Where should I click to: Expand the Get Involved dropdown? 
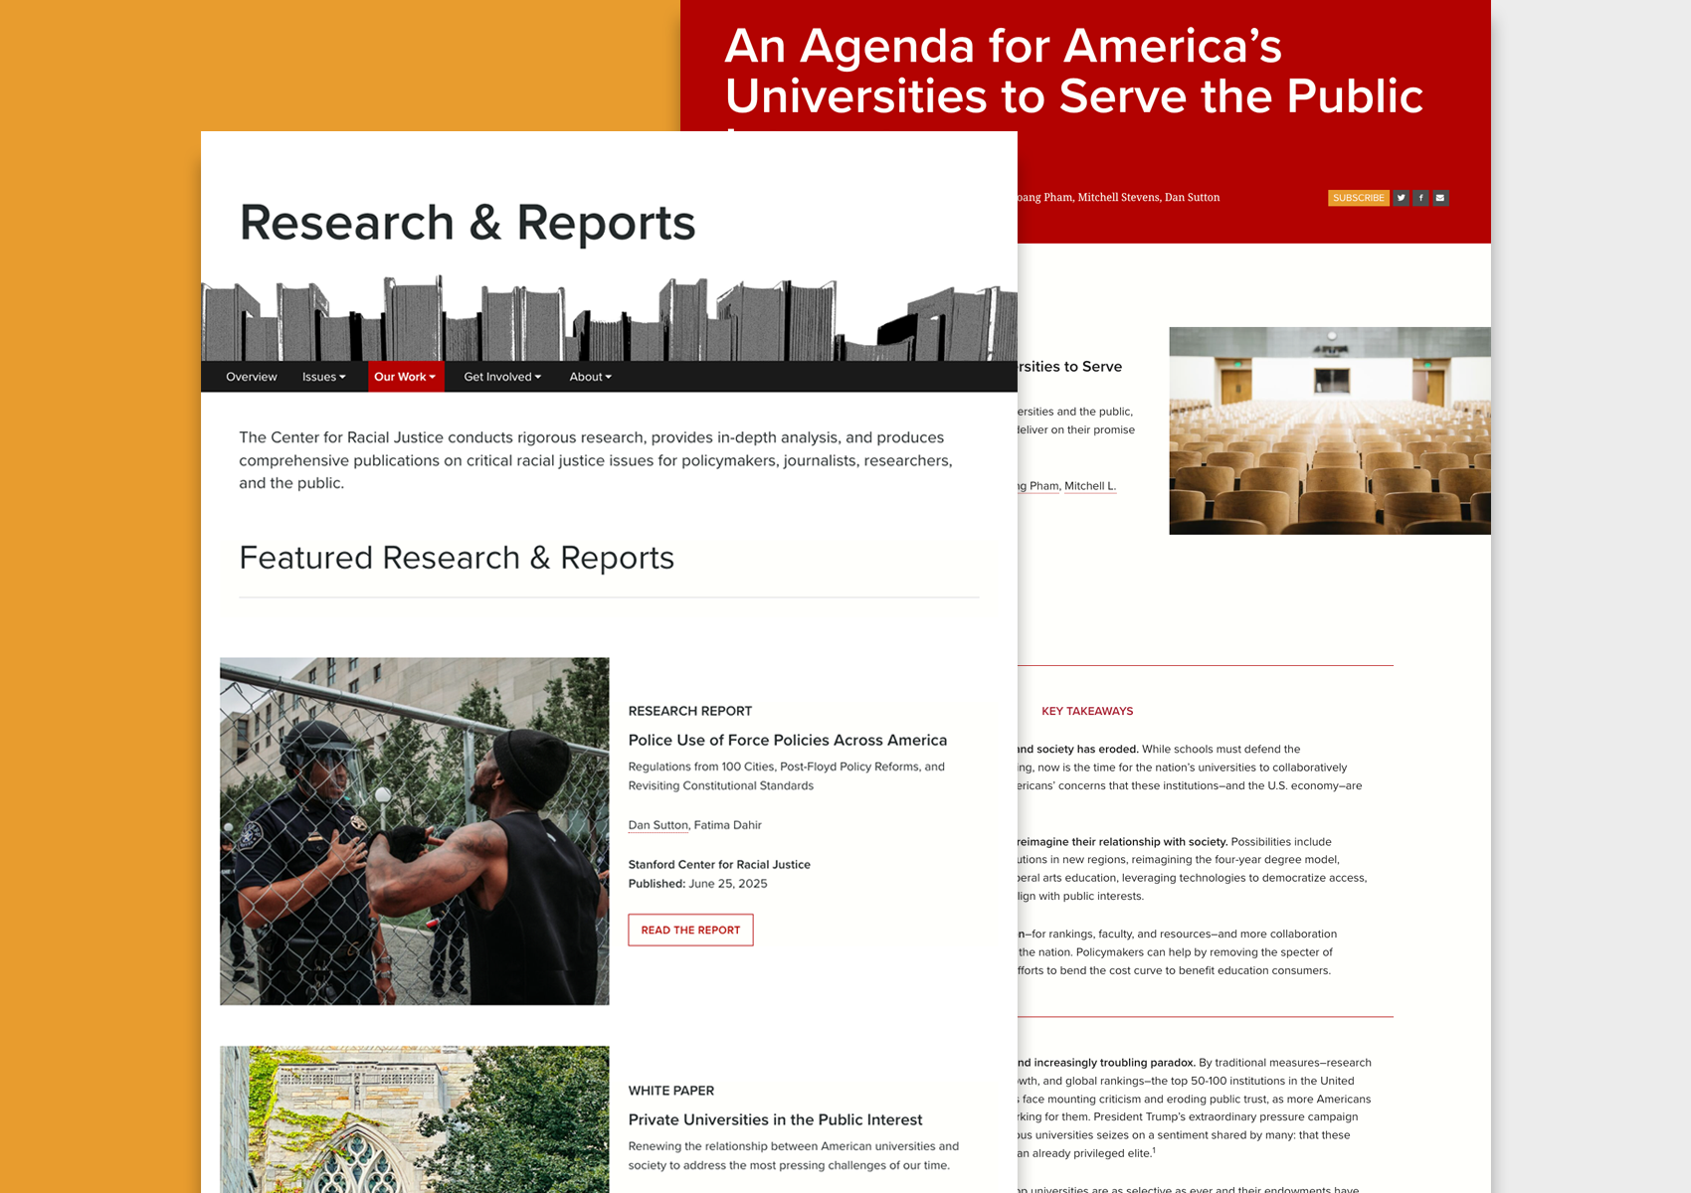[500, 377]
